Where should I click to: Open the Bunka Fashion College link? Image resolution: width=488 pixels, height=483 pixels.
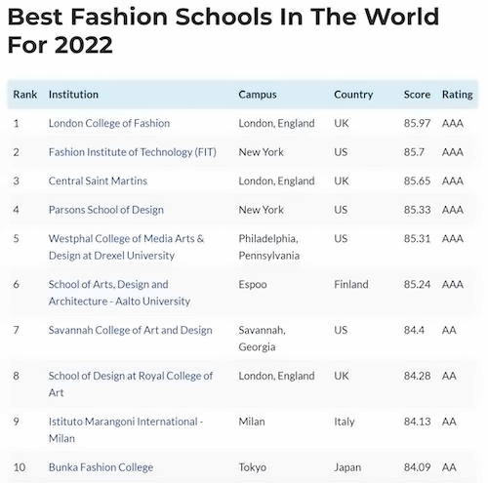tap(101, 467)
